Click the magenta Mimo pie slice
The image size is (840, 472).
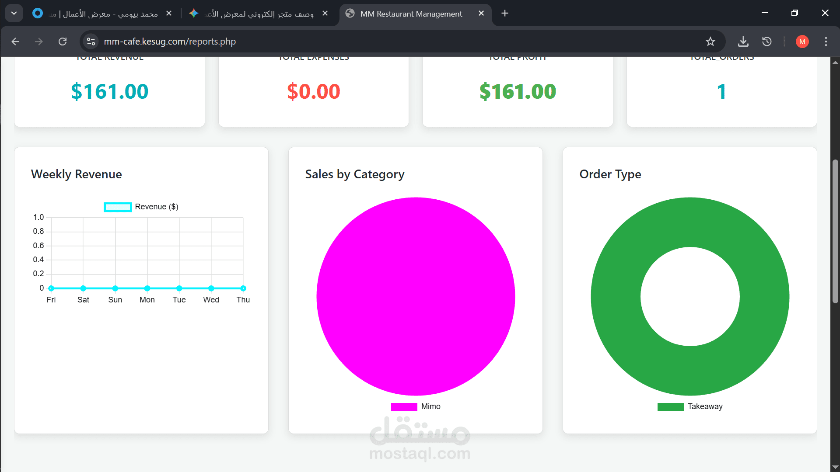tap(416, 296)
